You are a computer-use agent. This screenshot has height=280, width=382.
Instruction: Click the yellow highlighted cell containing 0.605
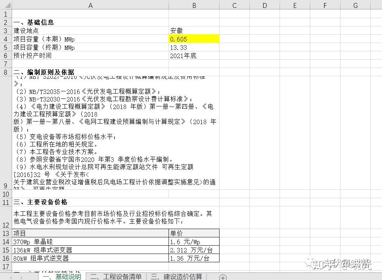point(194,39)
